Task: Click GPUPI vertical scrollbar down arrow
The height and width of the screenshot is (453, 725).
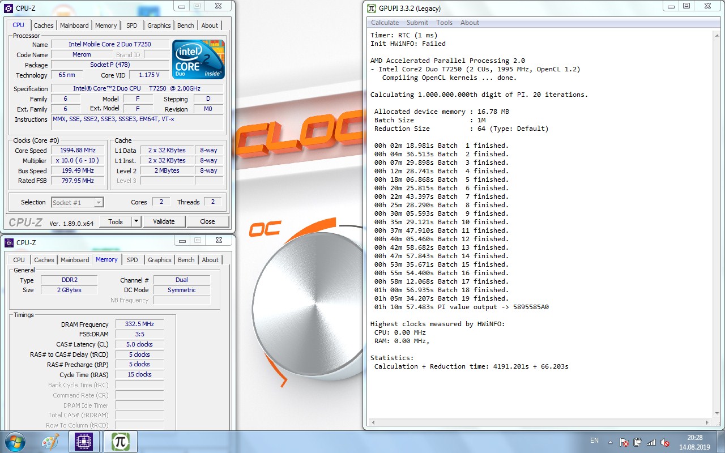Action: 717,414
